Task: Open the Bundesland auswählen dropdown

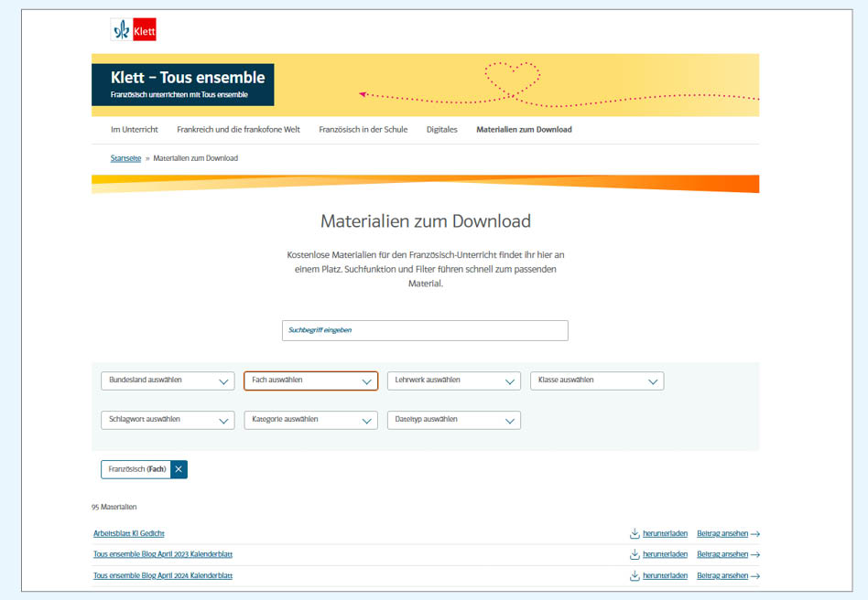Action: coord(168,381)
